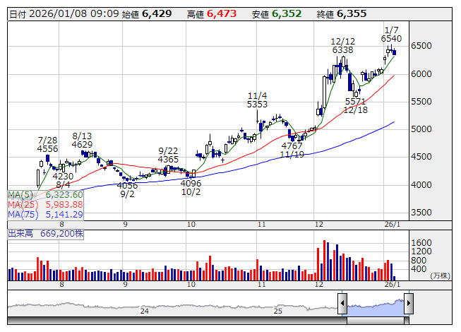Image resolution: width=461 pixels, height=332 pixels.
Task: Click the 7/28 peak label 4556
Action: tap(47, 149)
